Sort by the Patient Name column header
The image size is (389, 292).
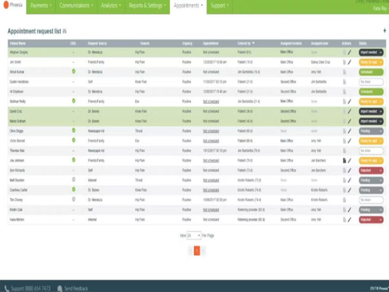click(x=18, y=43)
